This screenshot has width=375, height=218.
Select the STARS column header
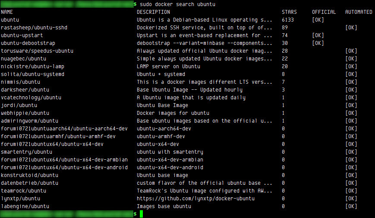(289, 12)
